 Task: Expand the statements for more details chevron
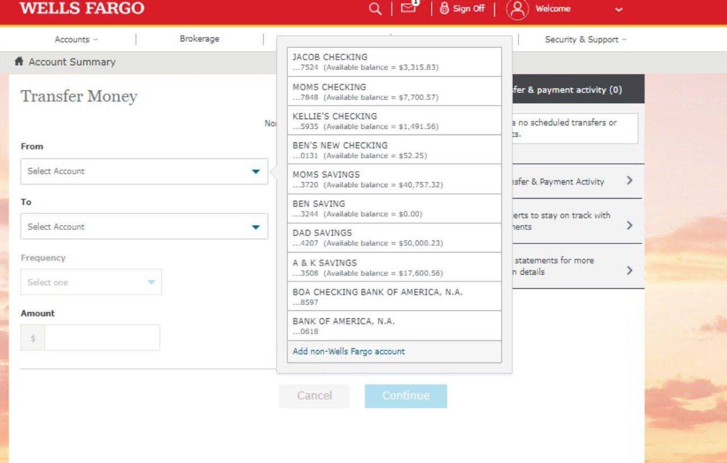coord(629,270)
